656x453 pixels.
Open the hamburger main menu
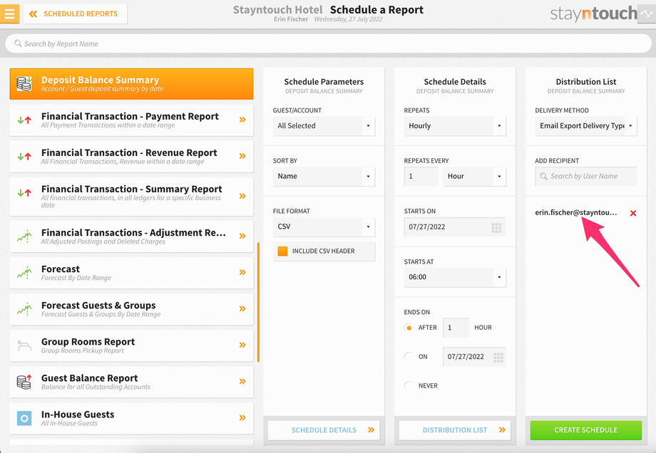click(x=9, y=14)
